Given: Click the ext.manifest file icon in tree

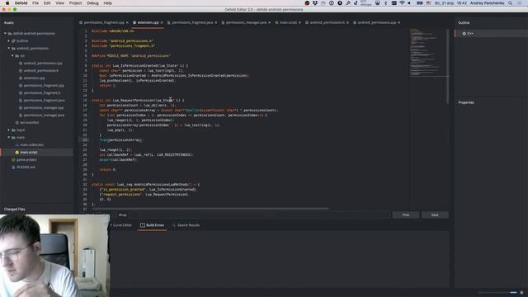Looking at the screenshot, I should point(16,123).
